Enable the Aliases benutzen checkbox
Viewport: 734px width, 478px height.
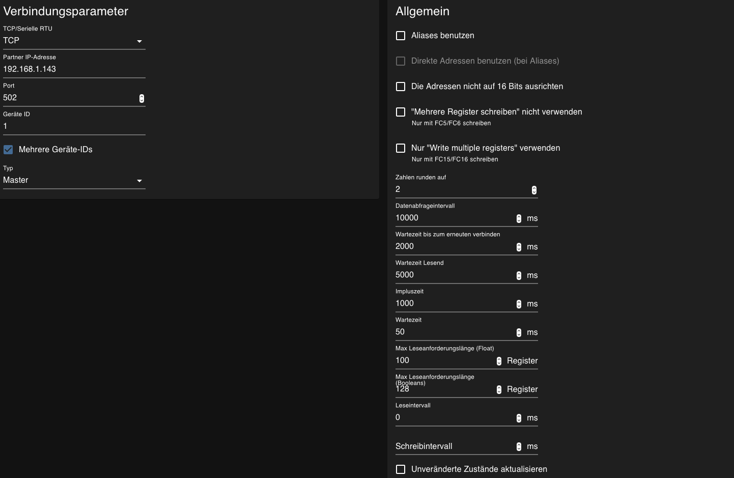pyautogui.click(x=401, y=36)
